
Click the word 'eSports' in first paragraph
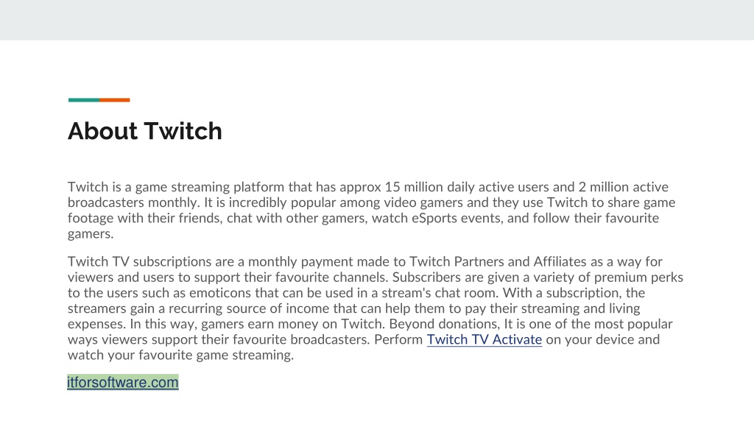click(434, 218)
